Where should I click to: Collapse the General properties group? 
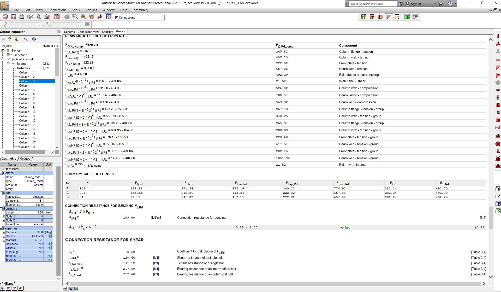[1, 173]
